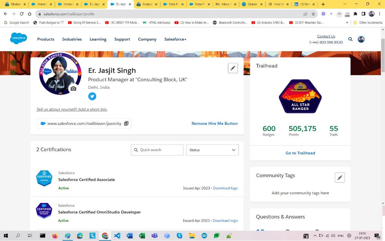Open the site search magnifier icon

[350, 39]
